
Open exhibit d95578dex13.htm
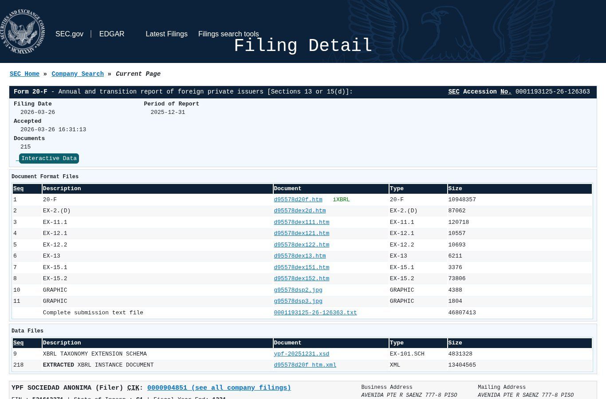300,256
